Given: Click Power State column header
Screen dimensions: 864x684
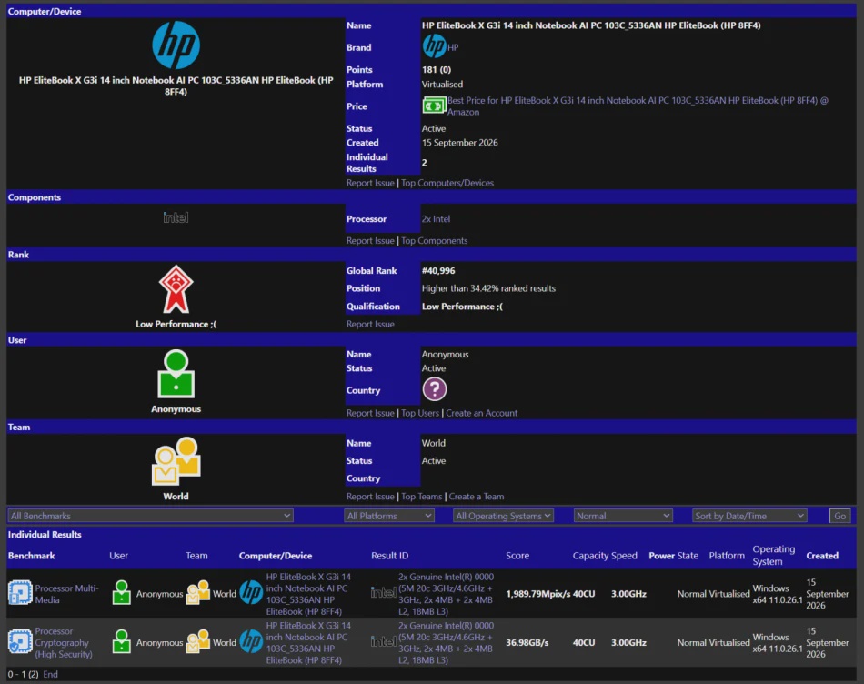Looking at the screenshot, I should (673, 556).
